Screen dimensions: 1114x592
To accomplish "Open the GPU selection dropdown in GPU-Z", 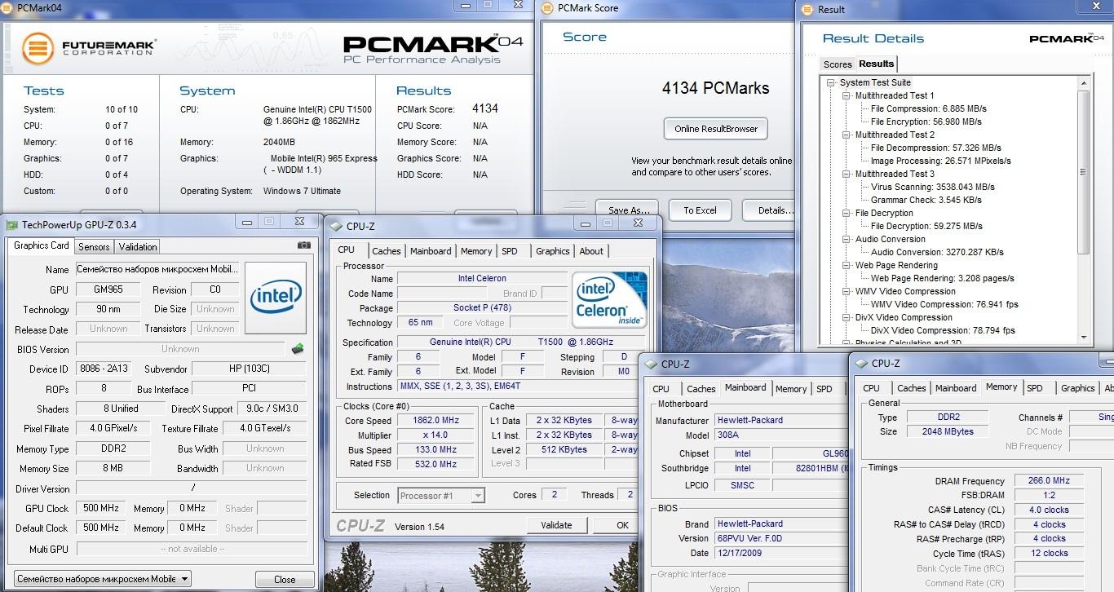I will 103,579.
